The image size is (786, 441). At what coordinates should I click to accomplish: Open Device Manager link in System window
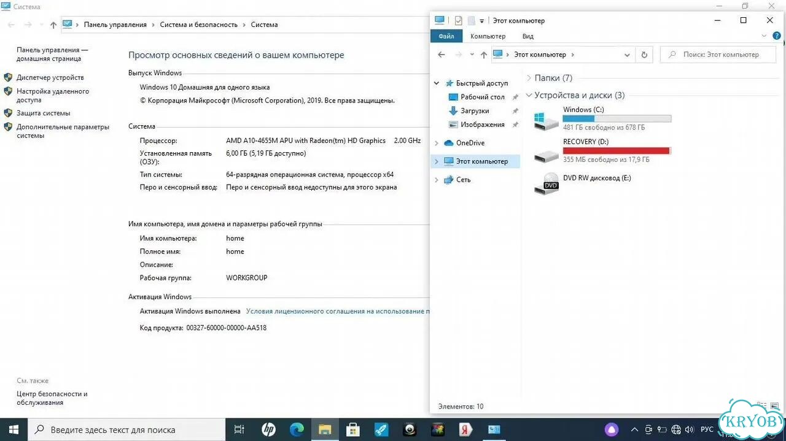[50, 78]
